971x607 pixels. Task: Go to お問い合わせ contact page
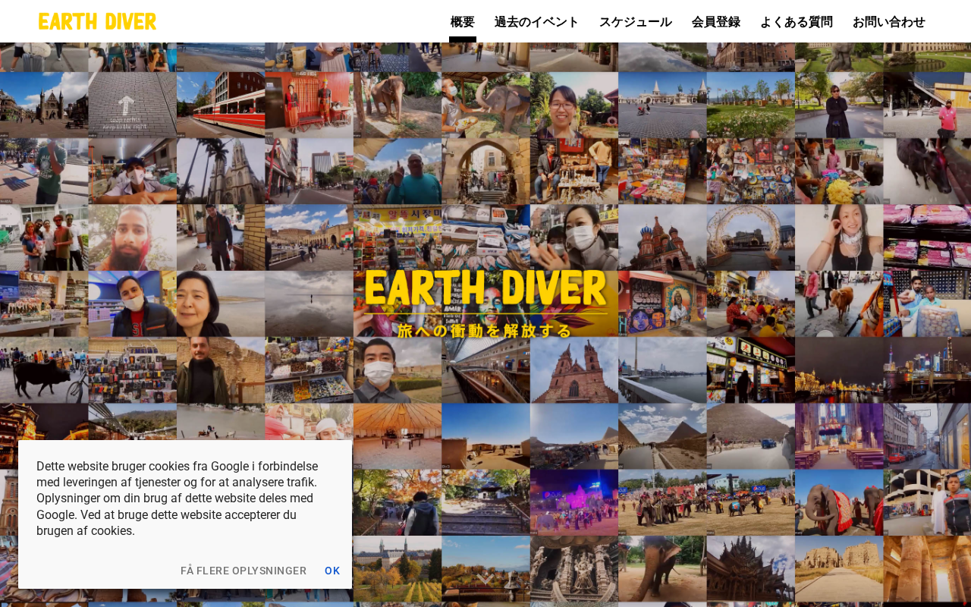(x=889, y=22)
